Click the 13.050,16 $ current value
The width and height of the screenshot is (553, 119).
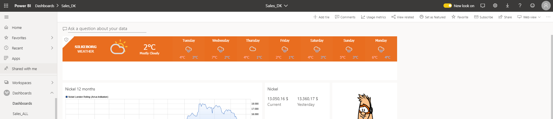[278, 99]
